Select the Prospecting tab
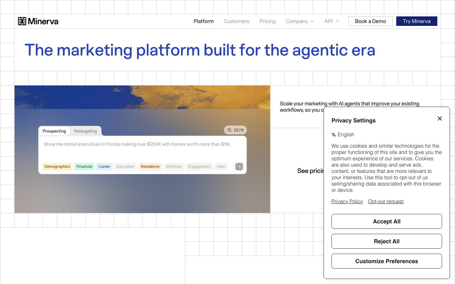The height and width of the screenshot is (284, 455). [54, 131]
